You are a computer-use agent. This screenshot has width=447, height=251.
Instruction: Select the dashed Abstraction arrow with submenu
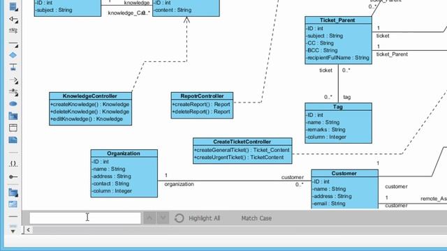coord(13,92)
